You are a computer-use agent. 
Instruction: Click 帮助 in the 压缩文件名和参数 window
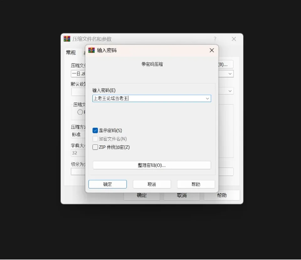(x=222, y=195)
